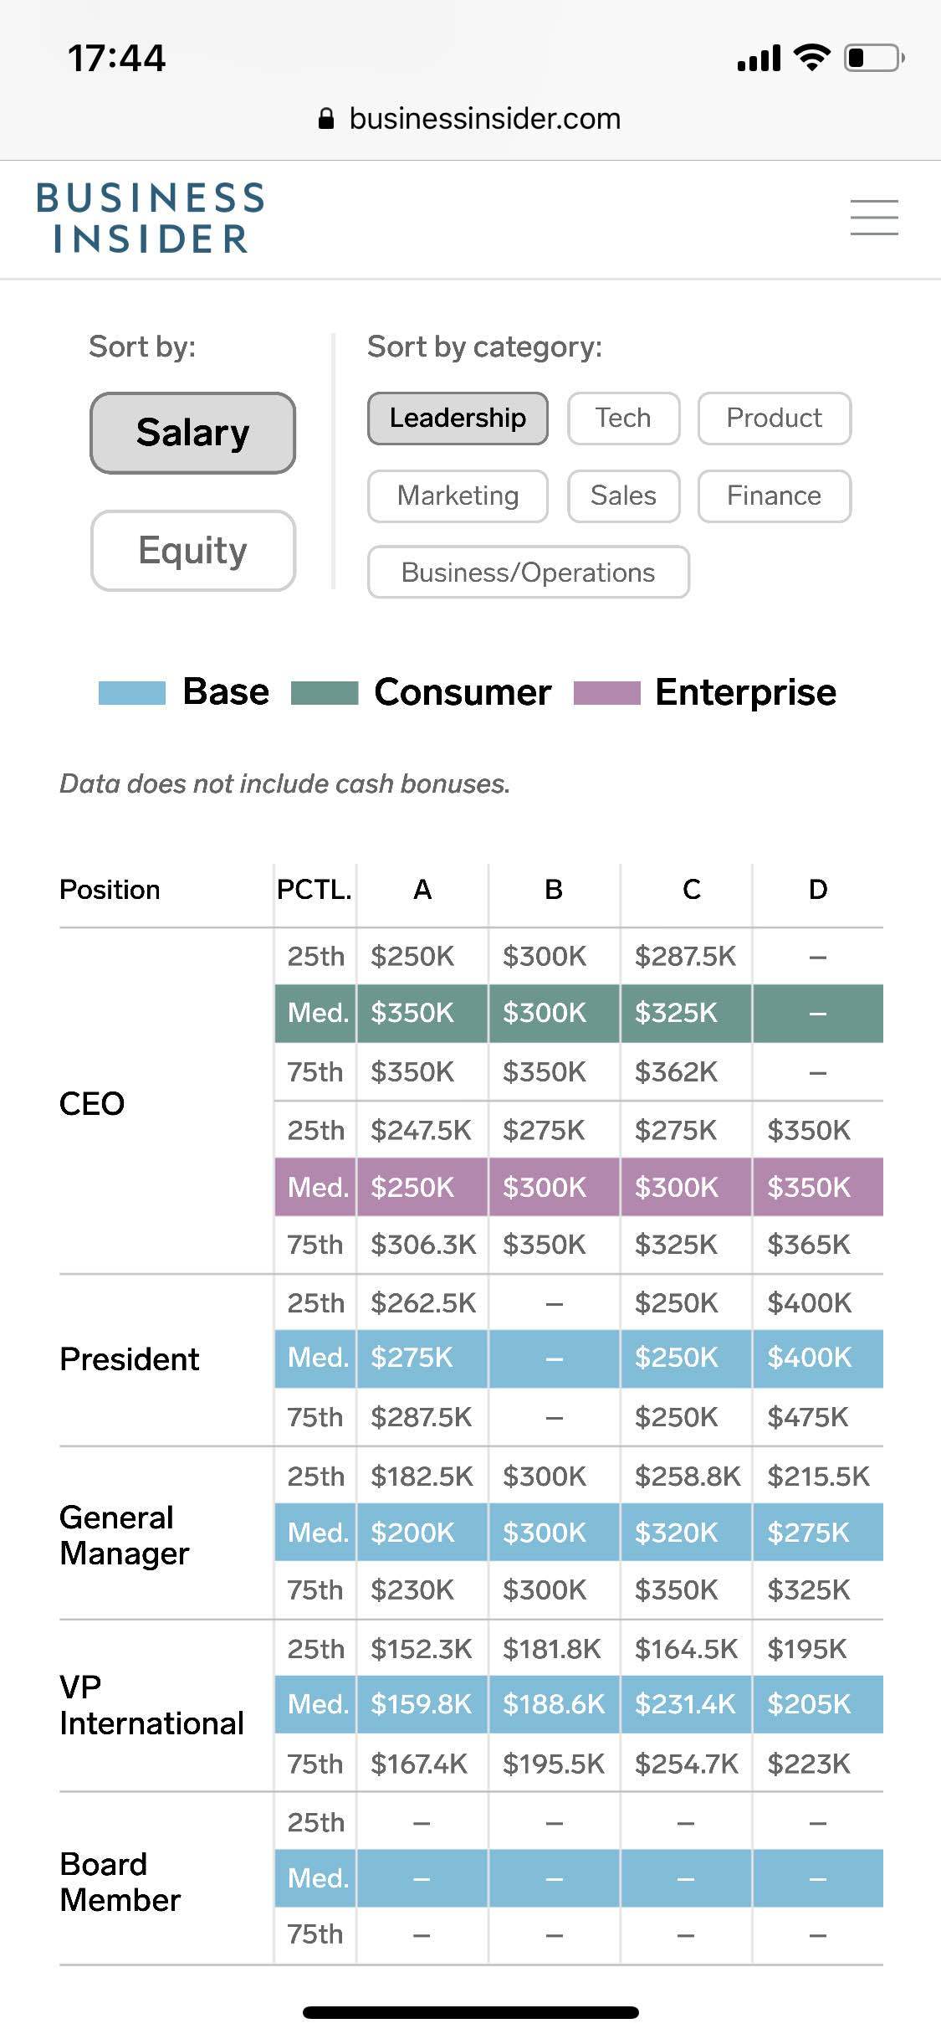This screenshot has width=941, height=2039.
Task: Switch to the Tech category
Action: coord(623,418)
